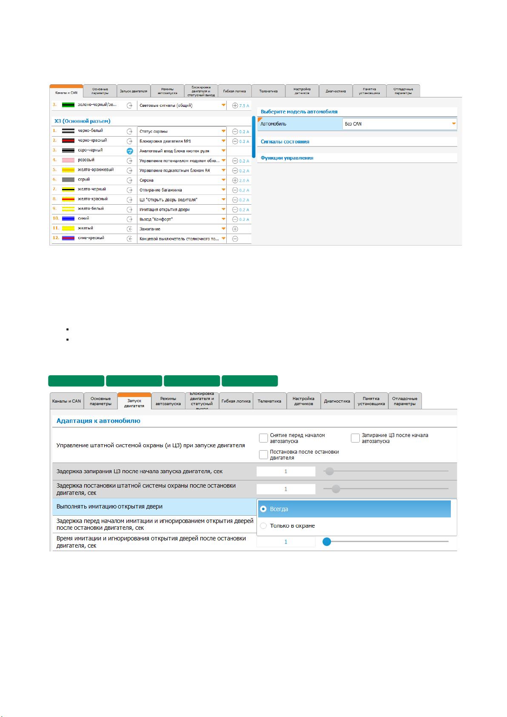
Task: Open Памятка установщика tab in Адаптация к автомобилю view
Action: 371,401
